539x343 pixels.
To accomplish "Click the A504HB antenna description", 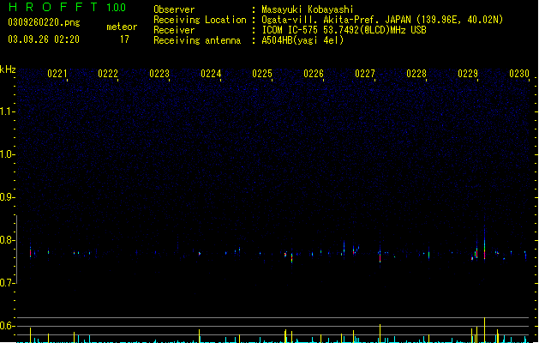I will point(302,40).
